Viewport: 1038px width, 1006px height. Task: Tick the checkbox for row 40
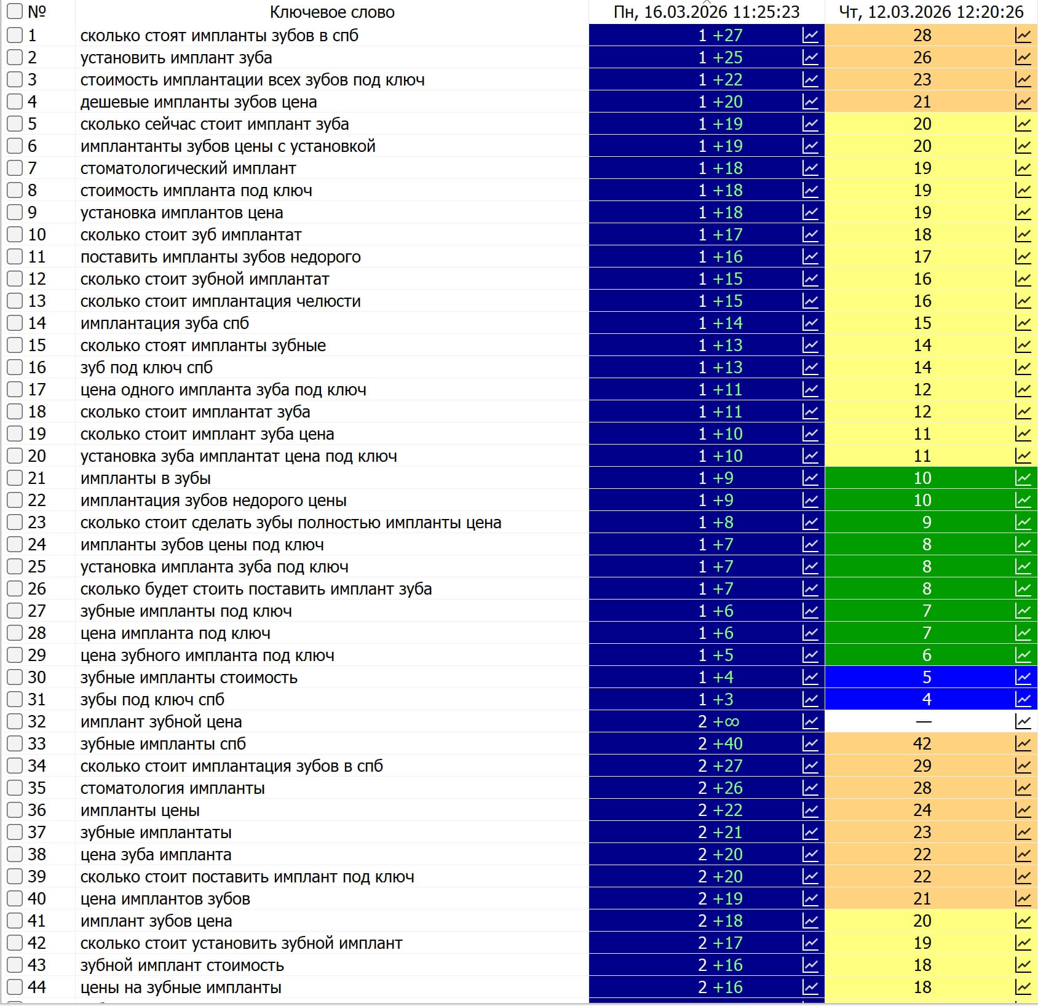(x=15, y=899)
